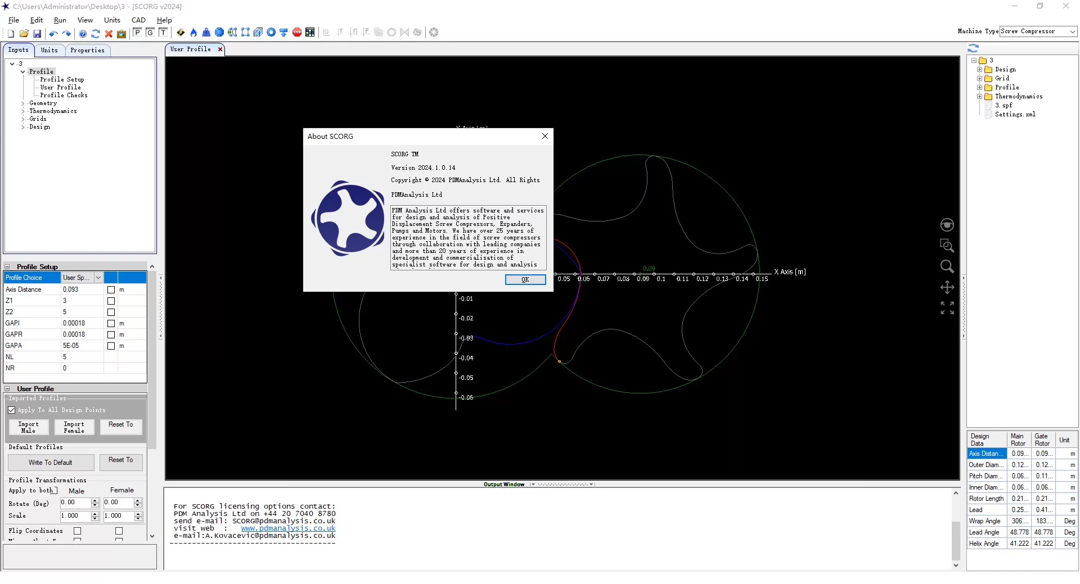Tick the Axis Distance row checkbox
This screenshot has height=584, width=1080.
[x=111, y=290]
